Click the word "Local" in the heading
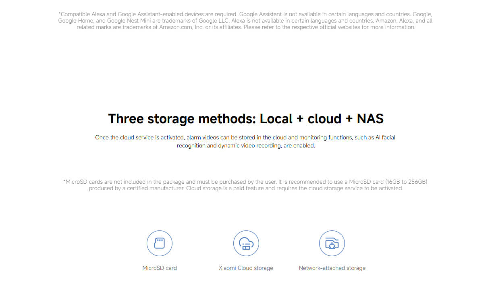 [x=276, y=119]
